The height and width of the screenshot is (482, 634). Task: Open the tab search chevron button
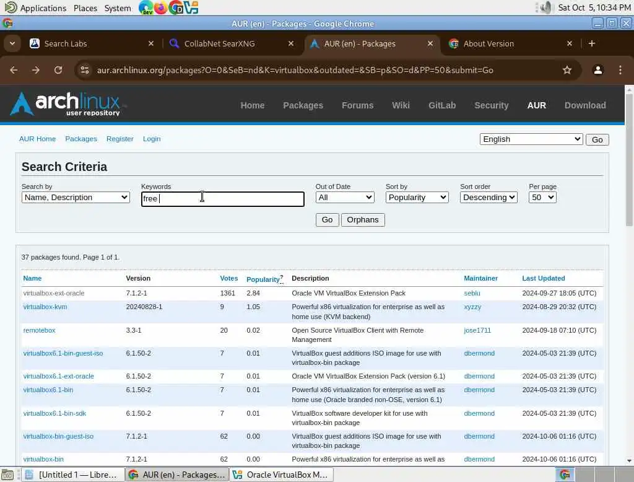coord(12,43)
